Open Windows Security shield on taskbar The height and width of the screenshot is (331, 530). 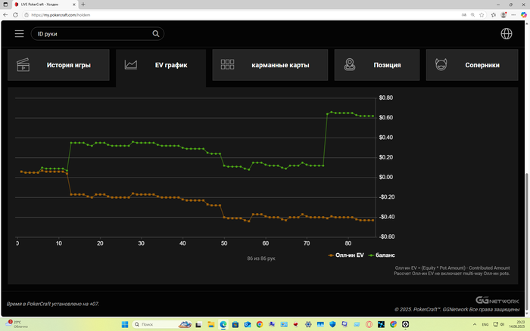[x=332, y=324]
